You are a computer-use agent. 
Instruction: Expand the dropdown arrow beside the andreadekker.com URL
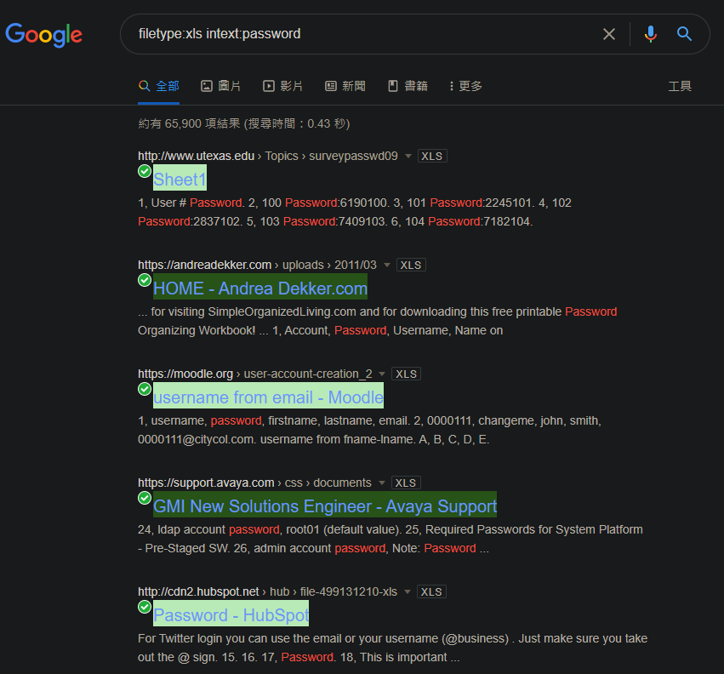point(387,266)
